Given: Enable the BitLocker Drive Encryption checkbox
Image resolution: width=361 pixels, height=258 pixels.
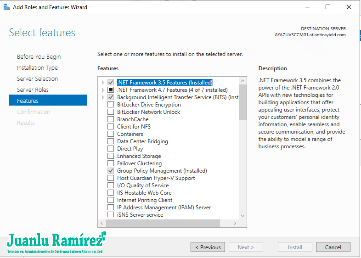Looking at the screenshot, I should click(x=111, y=105).
